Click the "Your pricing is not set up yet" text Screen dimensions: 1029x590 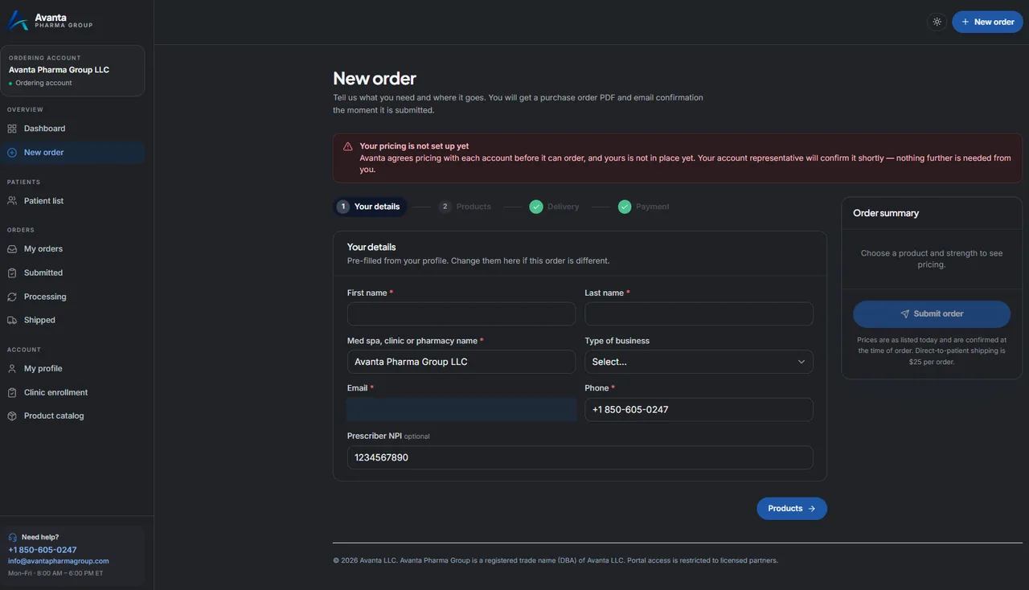(x=414, y=146)
